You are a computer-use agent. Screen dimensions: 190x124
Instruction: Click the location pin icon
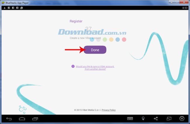click(x=143, y=118)
